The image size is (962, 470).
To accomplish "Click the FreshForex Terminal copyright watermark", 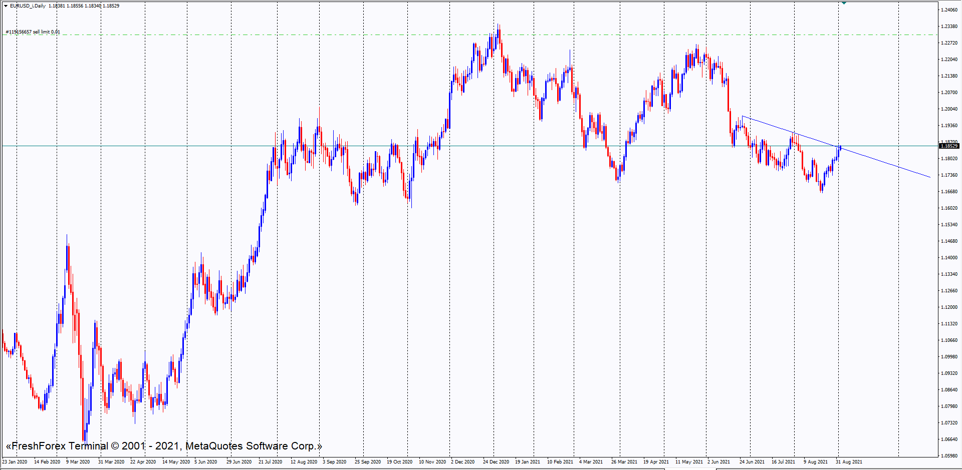I will [x=164, y=446].
